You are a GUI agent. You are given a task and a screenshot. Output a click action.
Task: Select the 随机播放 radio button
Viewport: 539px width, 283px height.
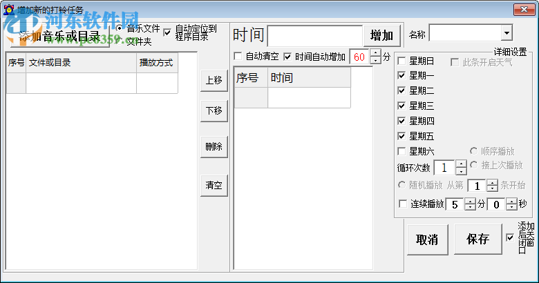coord(401,185)
